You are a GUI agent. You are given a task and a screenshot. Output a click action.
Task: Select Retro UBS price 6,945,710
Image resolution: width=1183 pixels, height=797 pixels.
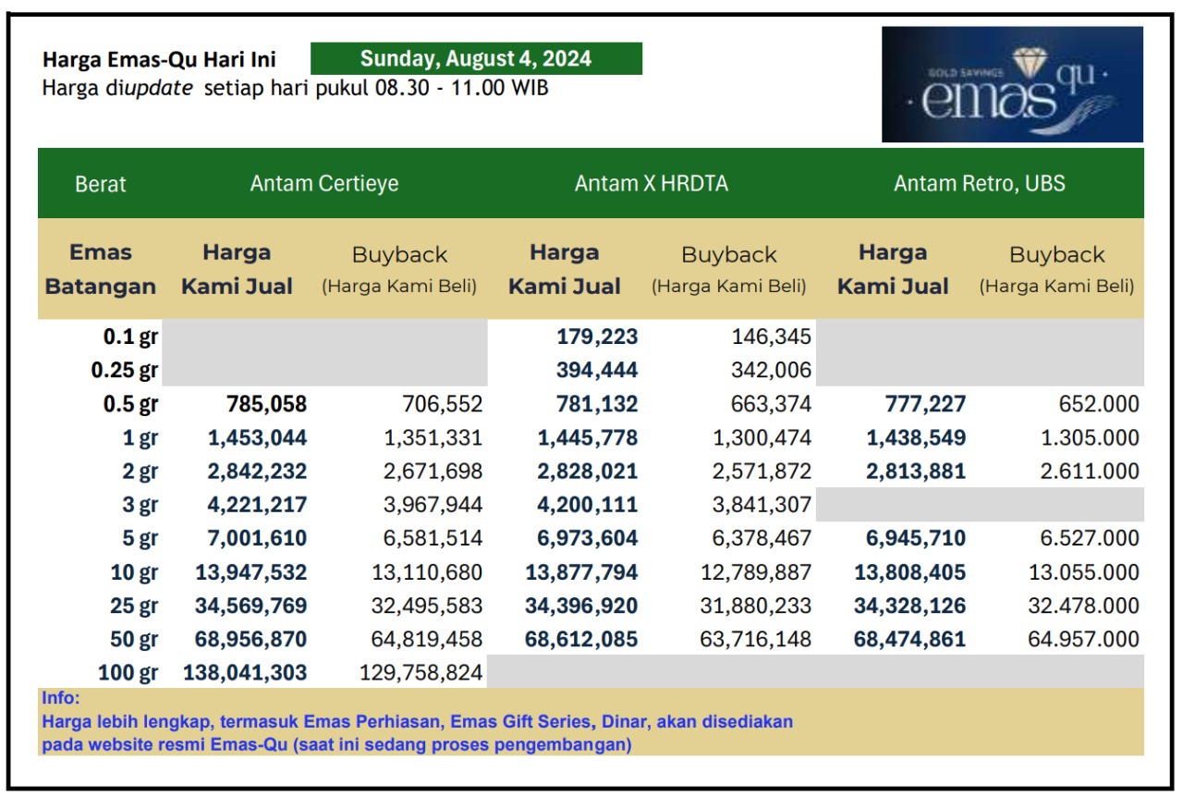click(x=916, y=538)
